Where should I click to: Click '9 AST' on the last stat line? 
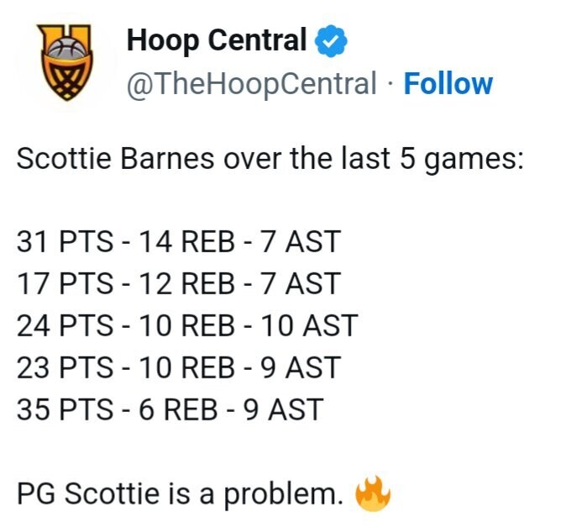[x=283, y=409]
